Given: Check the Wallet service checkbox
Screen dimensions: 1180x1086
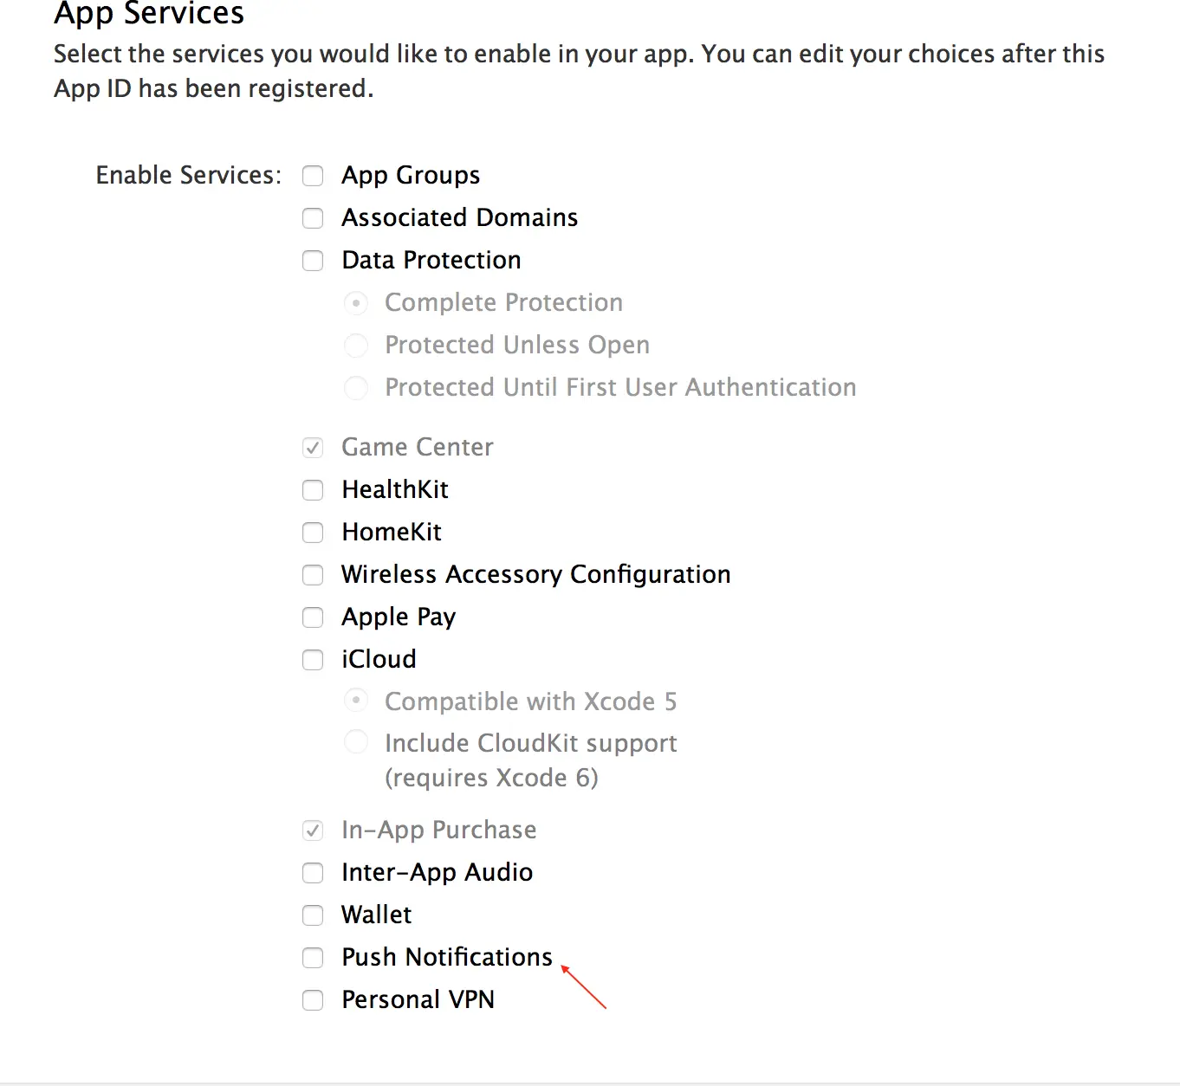Looking at the screenshot, I should (313, 915).
